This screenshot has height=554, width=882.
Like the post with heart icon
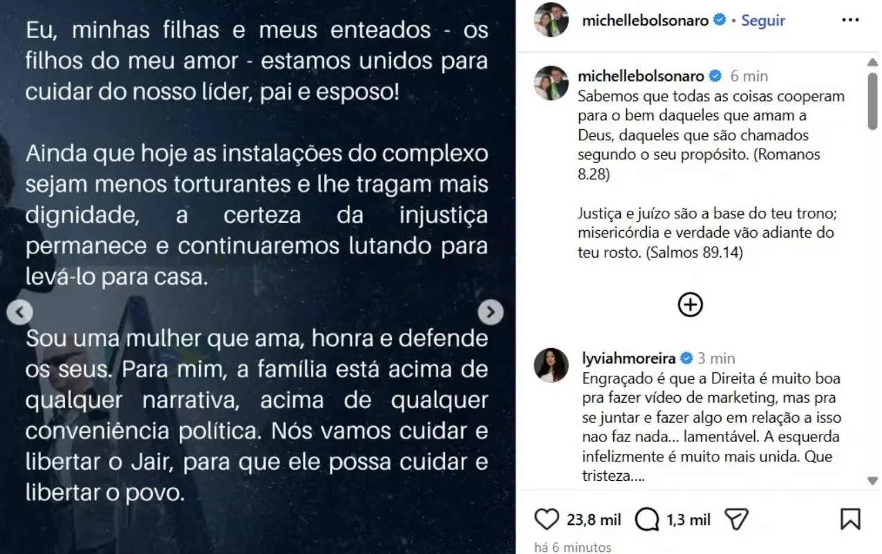[547, 519]
